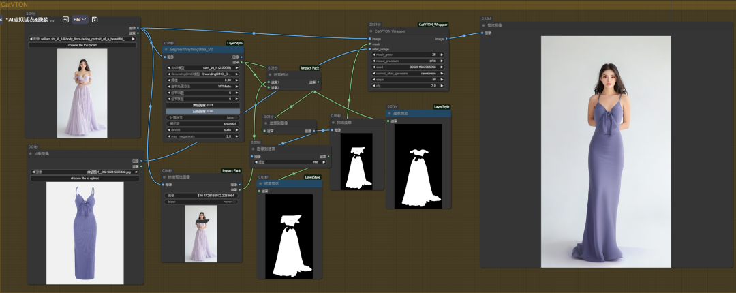Open the control_after_generate randomize dropdown
736x293 pixels.
pos(408,74)
